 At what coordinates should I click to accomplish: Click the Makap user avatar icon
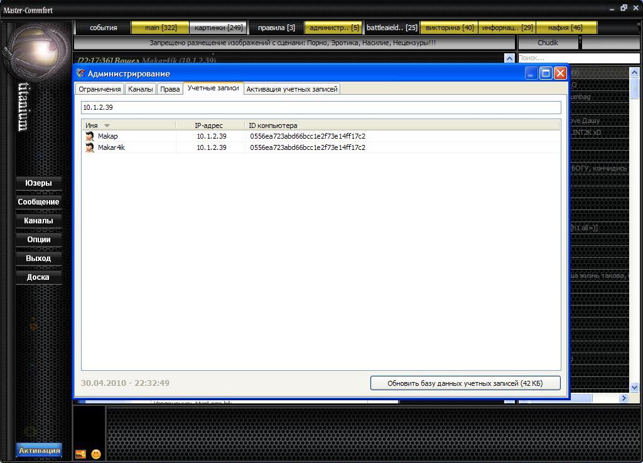point(90,136)
